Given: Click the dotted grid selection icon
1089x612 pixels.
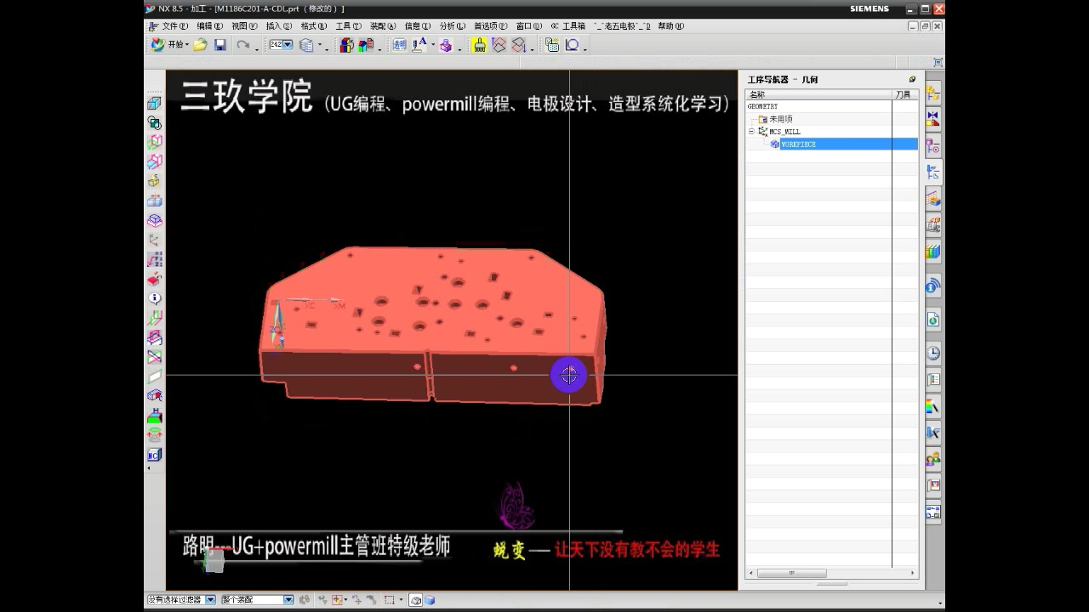Looking at the screenshot, I should point(552,45).
